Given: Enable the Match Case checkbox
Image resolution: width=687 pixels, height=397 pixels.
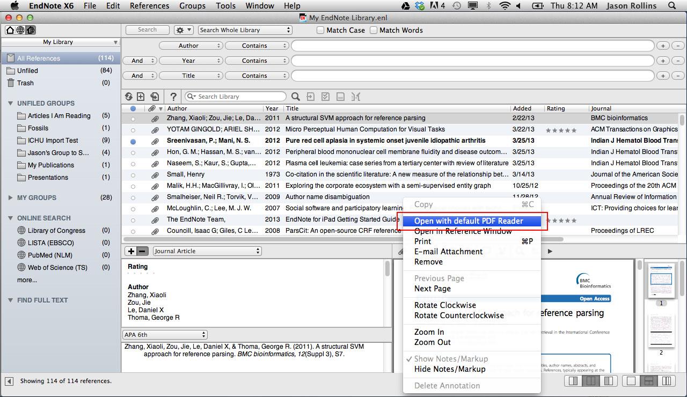Looking at the screenshot, I should [320, 30].
